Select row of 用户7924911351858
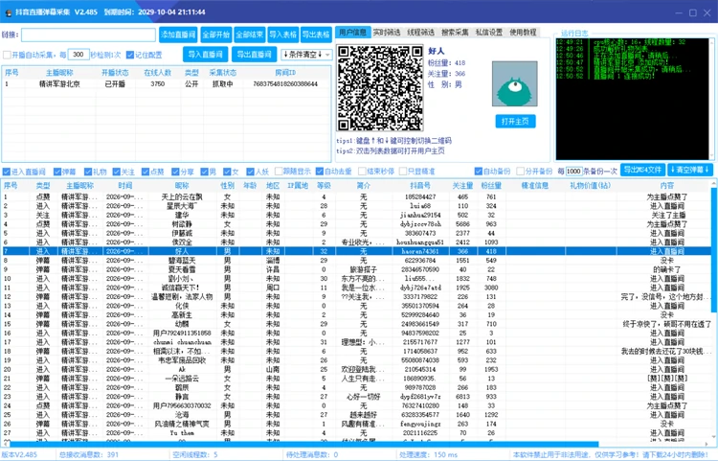The image size is (718, 461). point(356,333)
